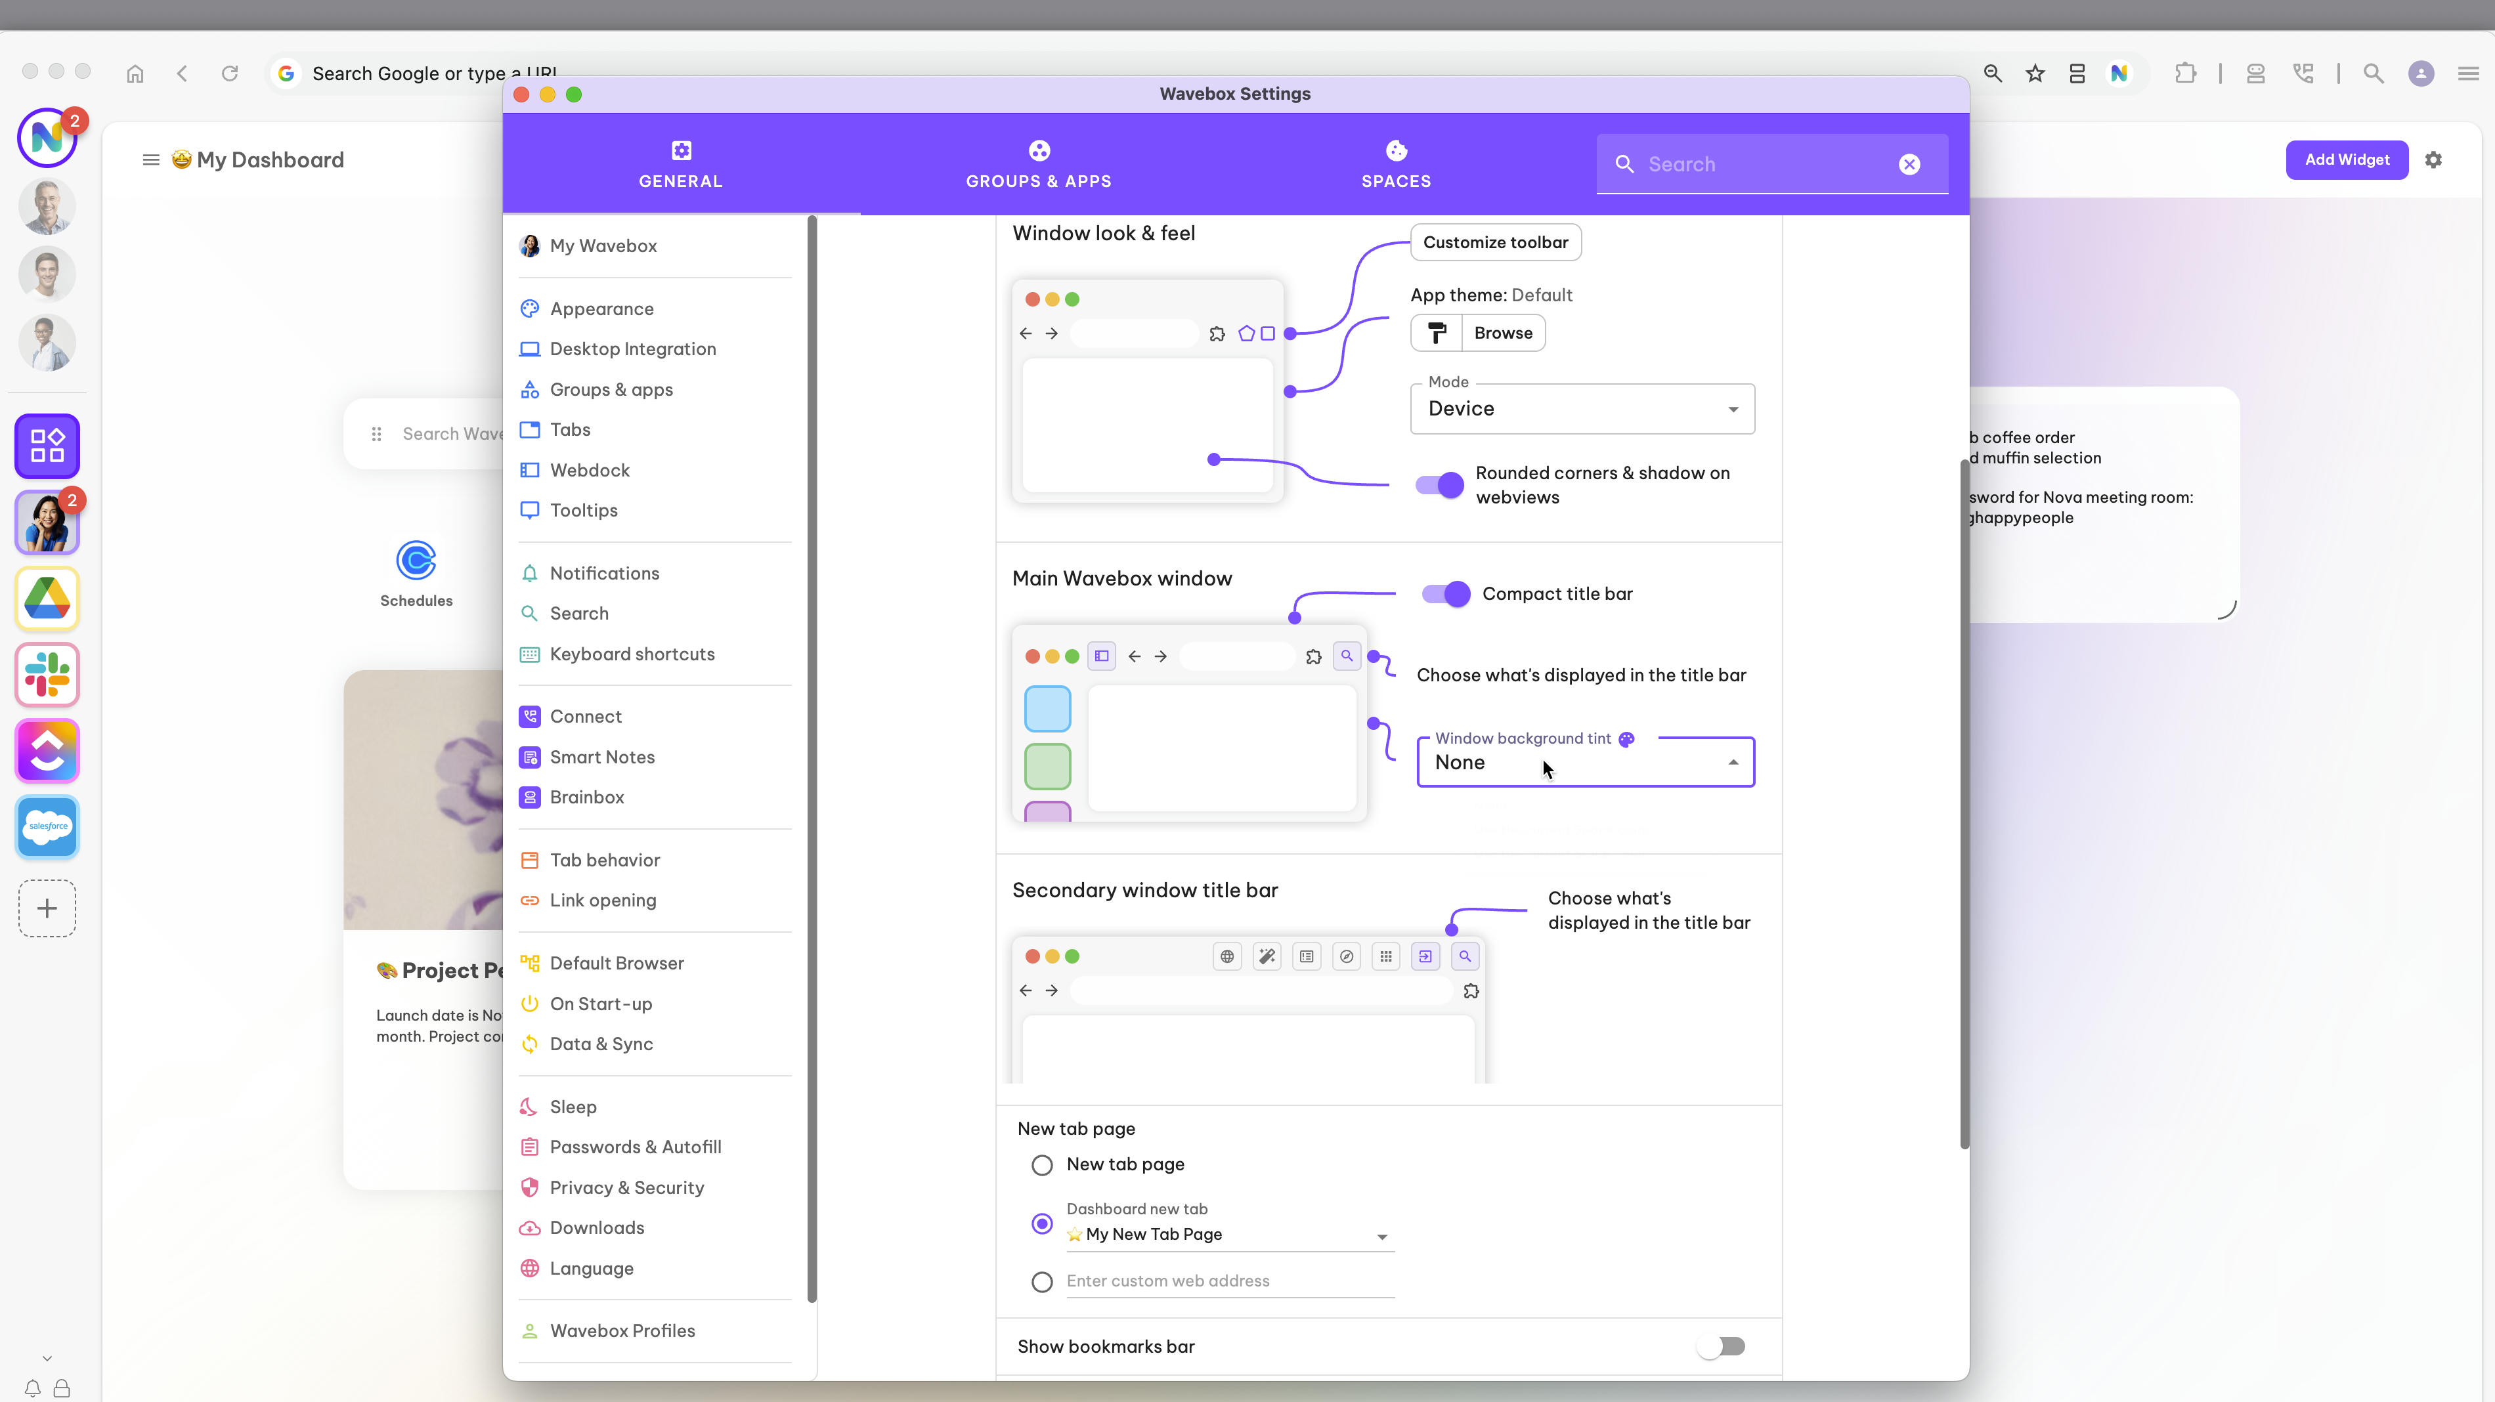Click Choose what's displayed for secondary window title bar
The image size is (2495, 1402).
pyautogui.click(x=1649, y=911)
